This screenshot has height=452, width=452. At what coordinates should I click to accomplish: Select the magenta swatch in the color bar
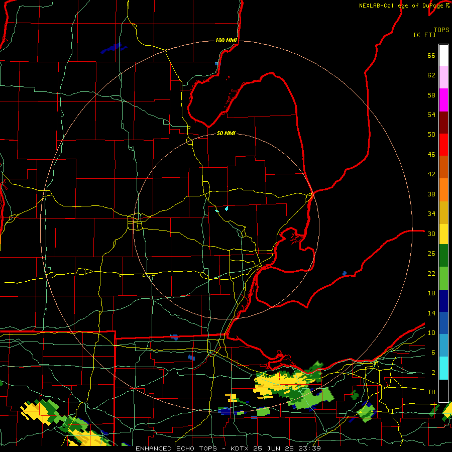click(443, 100)
